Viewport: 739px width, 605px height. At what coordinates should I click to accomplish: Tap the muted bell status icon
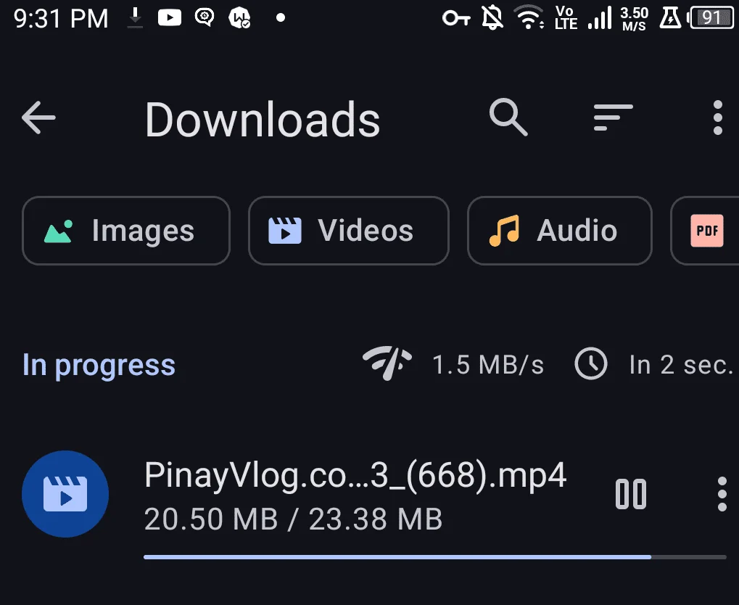click(x=492, y=18)
